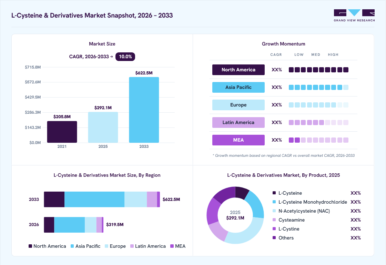Click the Grand View Research logo
This screenshot has width=386, height=265.
pos(354,16)
